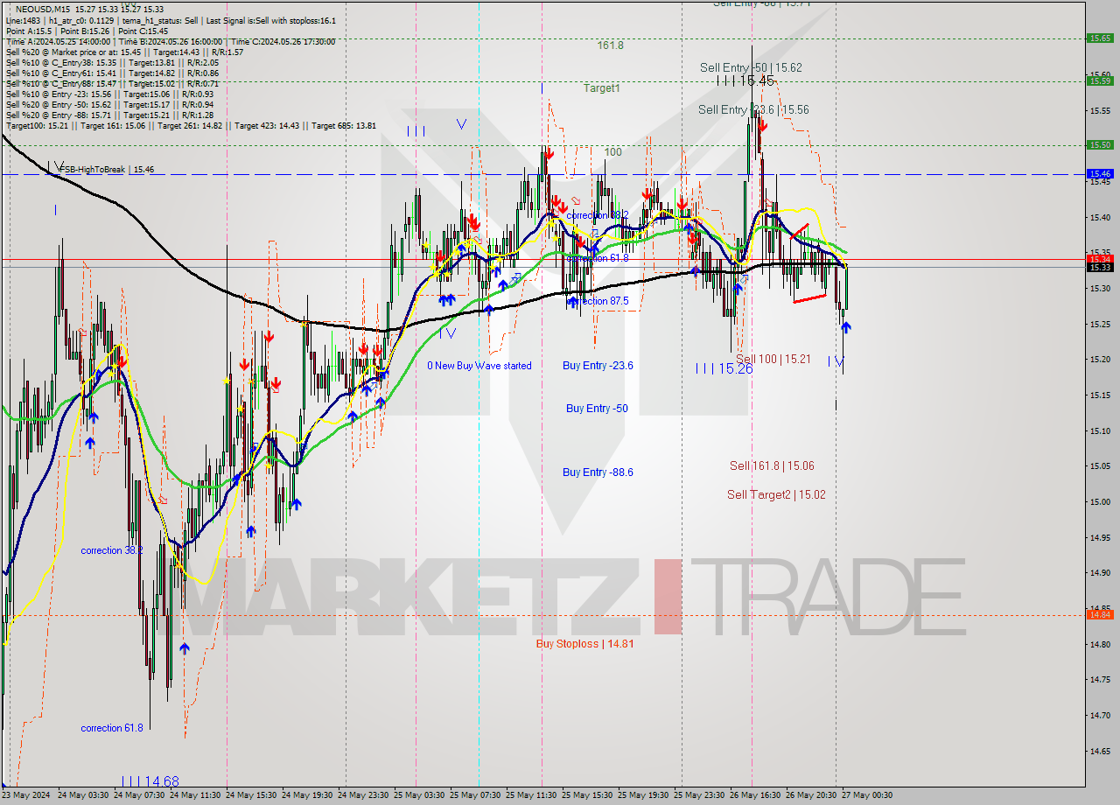The height and width of the screenshot is (805, 1120).
Task: Click the '161.8' Fibonacci level label
Action: (x=610, y=45)
